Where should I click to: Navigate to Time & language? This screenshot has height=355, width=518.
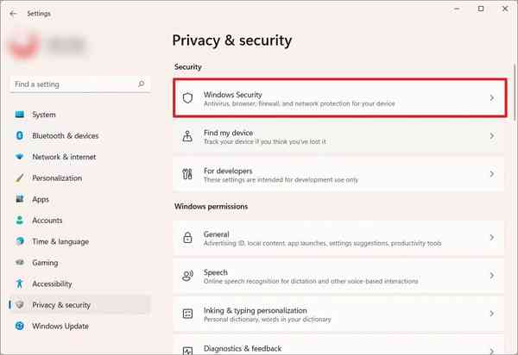click(x=60, y=242)
